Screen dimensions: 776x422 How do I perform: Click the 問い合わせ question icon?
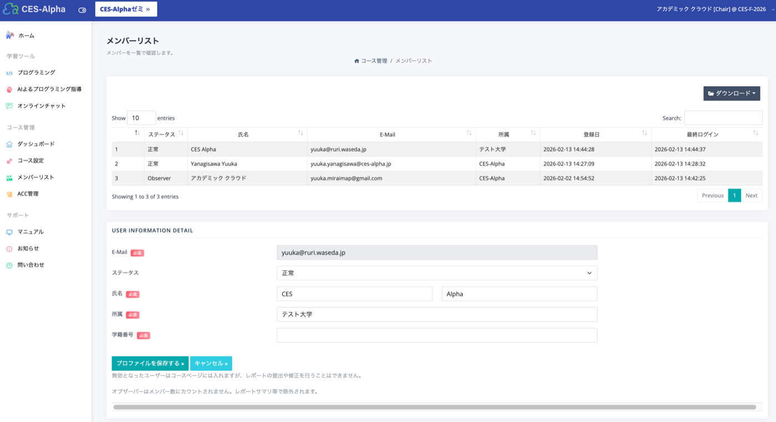(9, 265)
